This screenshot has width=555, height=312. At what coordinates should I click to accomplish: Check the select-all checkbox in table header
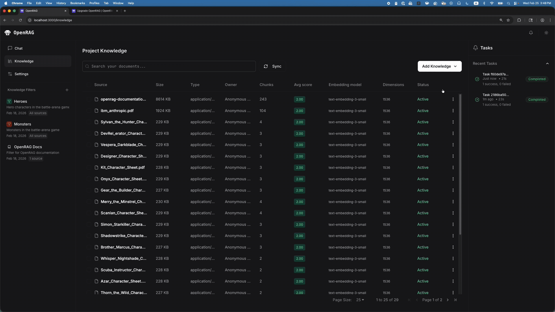point(89,85)
